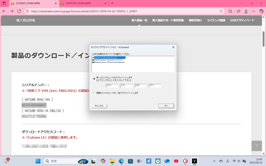Open the Edge settings and more menu
Screen dimensions: 266x166
[x=254, y=11]
